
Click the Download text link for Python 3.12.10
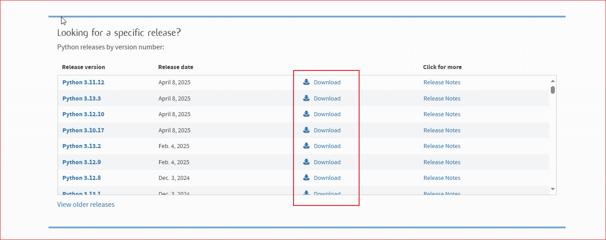click(x=327, y=114)
